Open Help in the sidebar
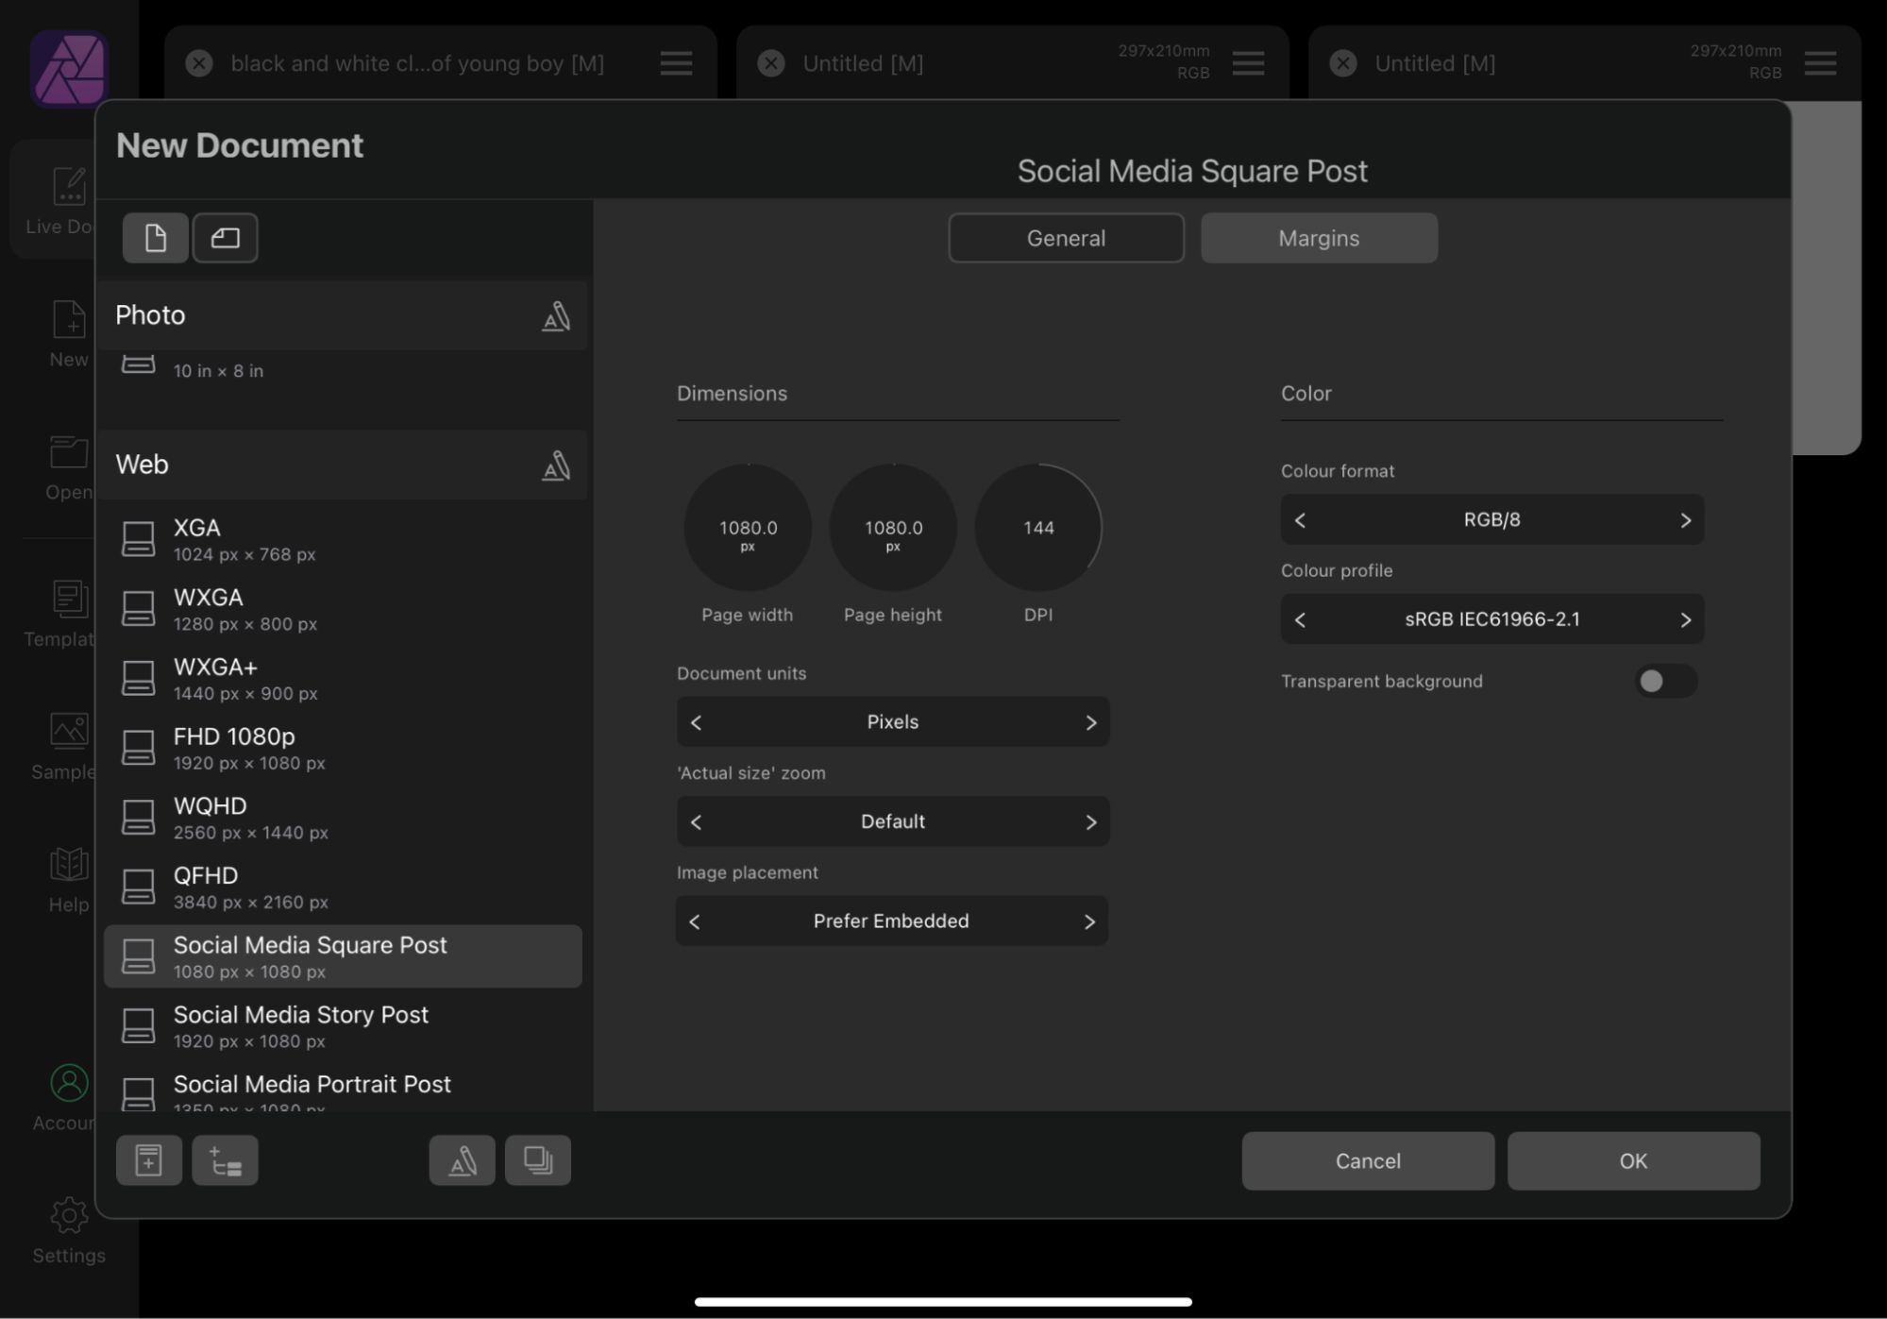The width and height of the screenshot is (1887, 1319). 69,879
